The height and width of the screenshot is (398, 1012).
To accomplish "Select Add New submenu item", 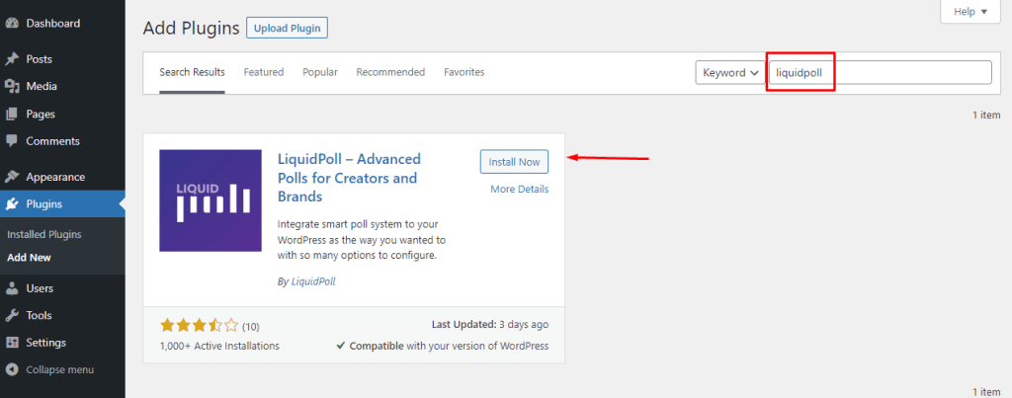I will 29,258.
